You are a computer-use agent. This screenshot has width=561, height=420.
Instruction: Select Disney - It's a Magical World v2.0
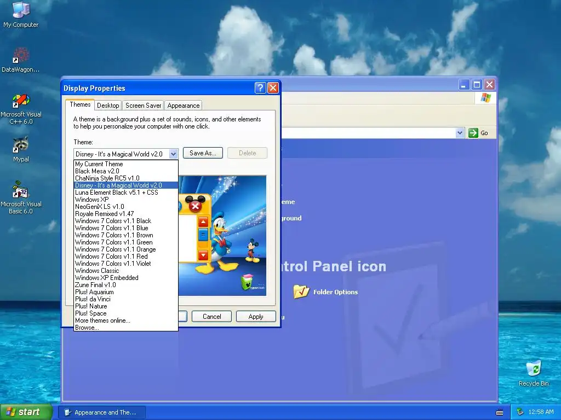click(126, 185)
